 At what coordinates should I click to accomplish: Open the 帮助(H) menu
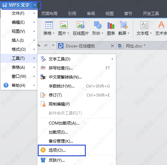click(19, 86)
